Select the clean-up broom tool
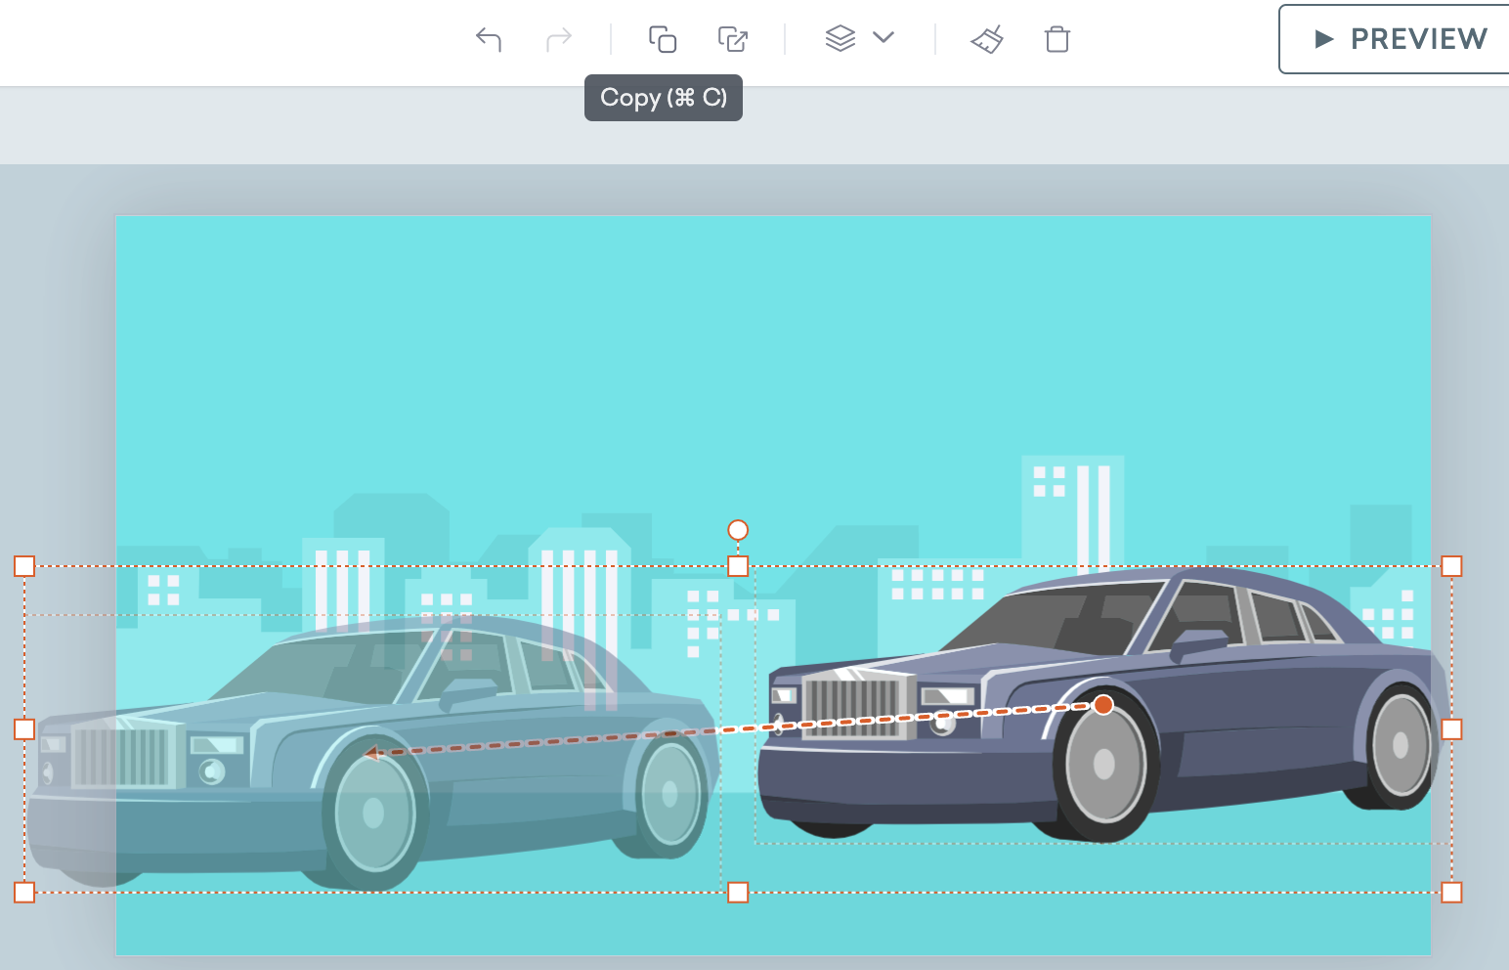The image size is (1509, 970). [x=987, y=39]
